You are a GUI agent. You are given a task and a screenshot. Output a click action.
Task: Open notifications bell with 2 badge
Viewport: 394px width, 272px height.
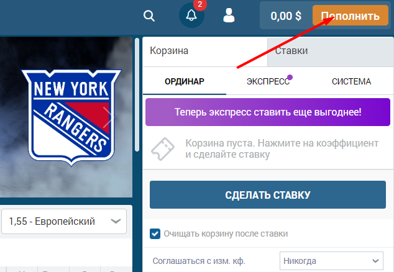(x=191, y=15)
